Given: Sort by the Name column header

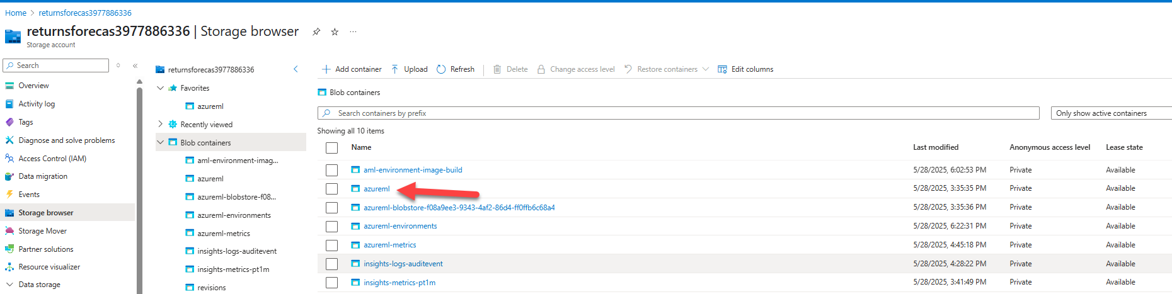Looking at the screenshot, I should pyautogui.click(x=361, y=147).
